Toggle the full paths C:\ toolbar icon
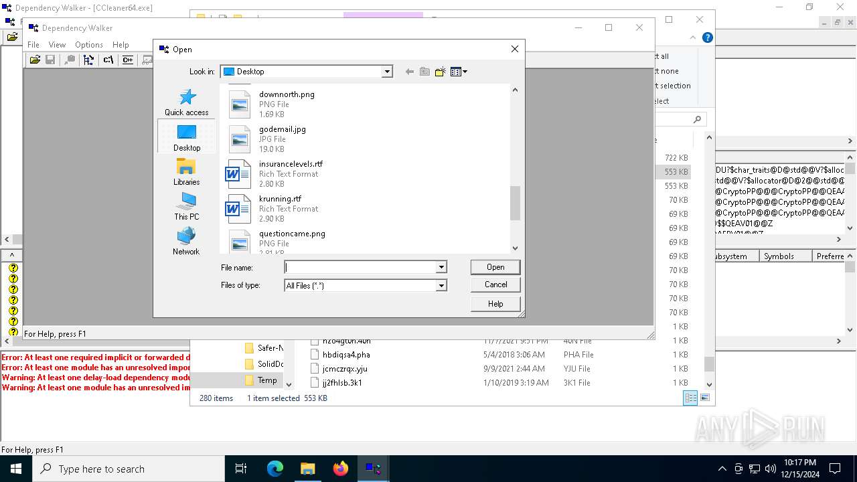Viewport: 857px width, 482px height. [x=108, y=60]
